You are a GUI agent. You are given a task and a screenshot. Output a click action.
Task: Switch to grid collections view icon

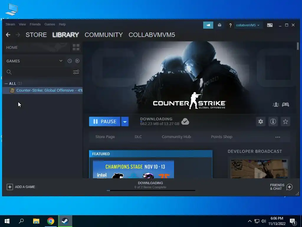click(x=76, y=47)
